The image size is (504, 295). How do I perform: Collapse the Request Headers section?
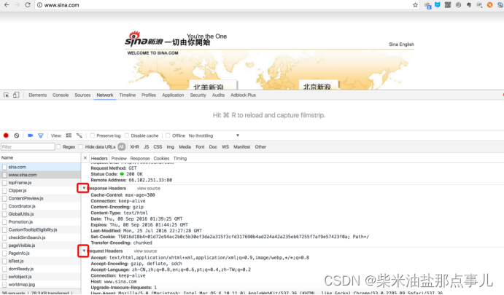click(x=84, y=251)
